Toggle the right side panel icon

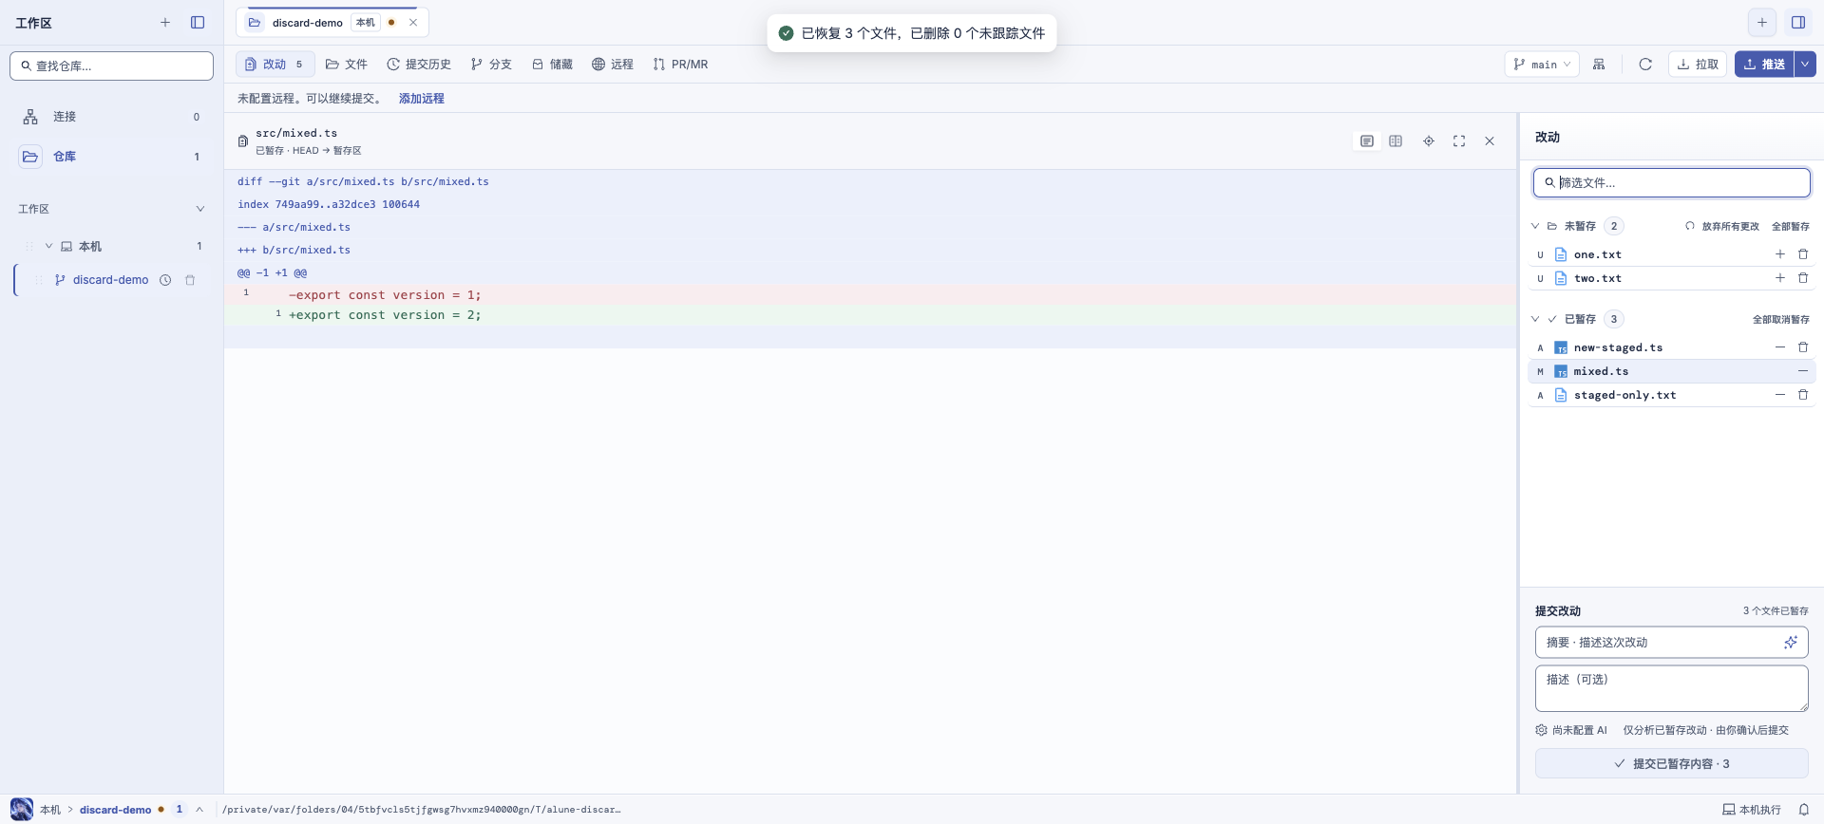point(1798,23)
